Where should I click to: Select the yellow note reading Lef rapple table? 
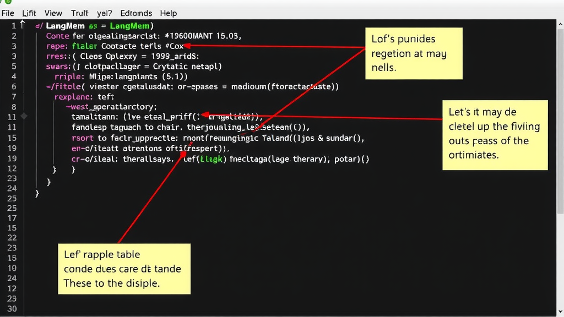pyautogui.click(x=124, y=269)
